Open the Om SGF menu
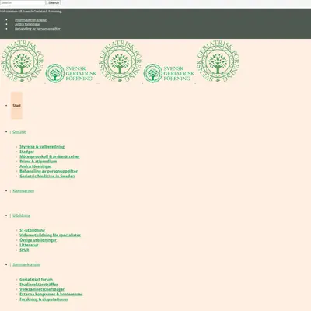The image size is (311, 311). (19, 131)
